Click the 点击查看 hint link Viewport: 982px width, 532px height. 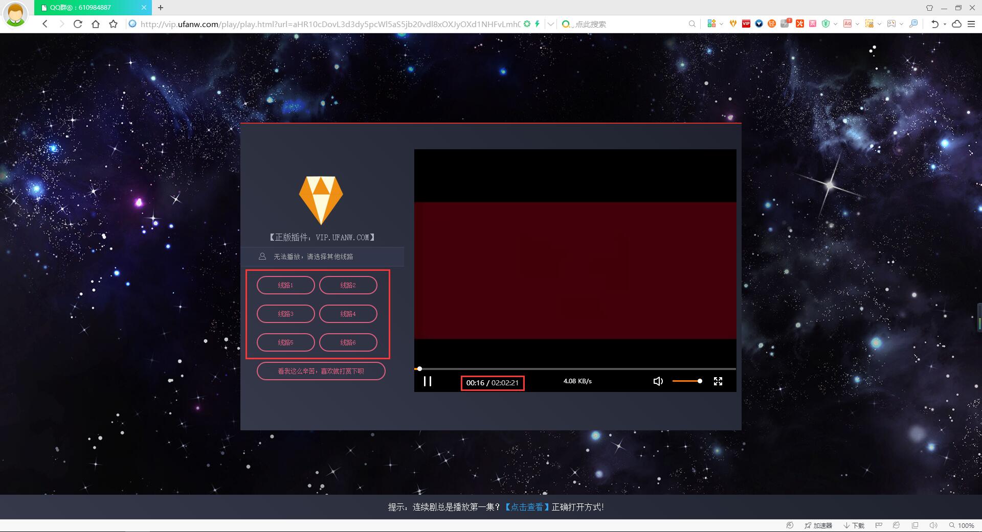click(x=527, y=507)
